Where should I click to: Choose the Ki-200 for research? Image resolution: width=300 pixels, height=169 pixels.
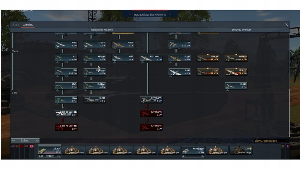click(95, 100)
